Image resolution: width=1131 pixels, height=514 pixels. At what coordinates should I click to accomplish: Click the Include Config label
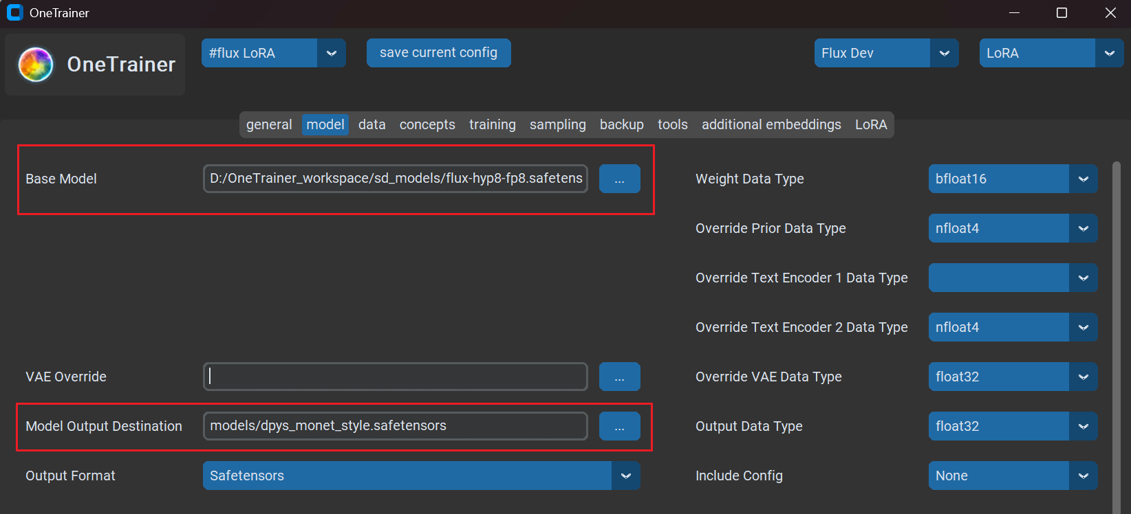point(739,476)
